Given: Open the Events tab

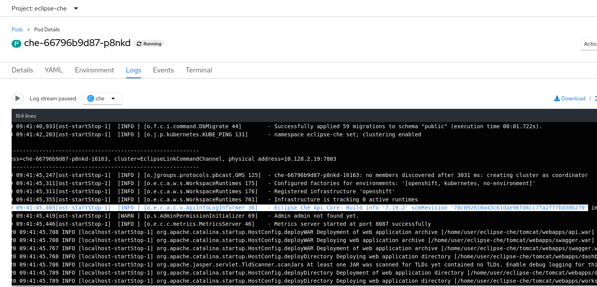Looking at the screenshot, I should (x=163, y=70).
